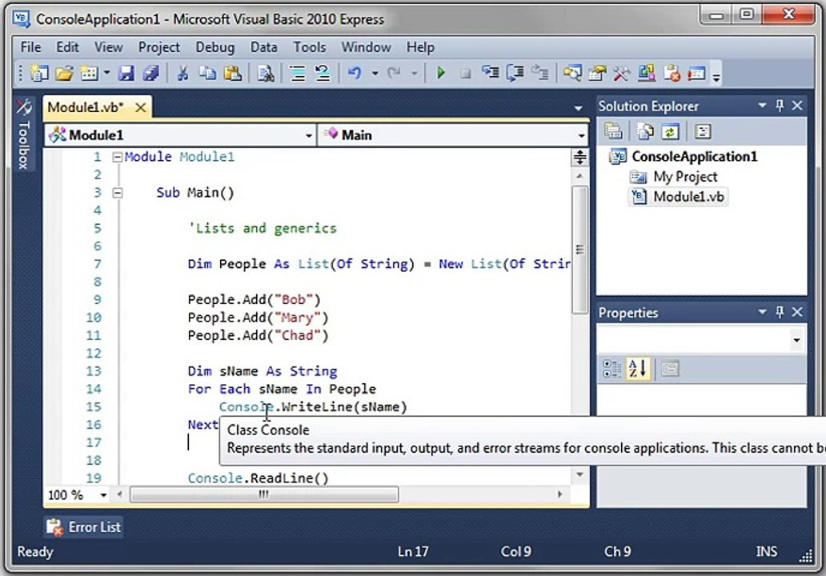Viewport: 826px width, 576px height.
Task: Click the vertical scrollbar thumb in editor
Action: [x=580, y=250]
